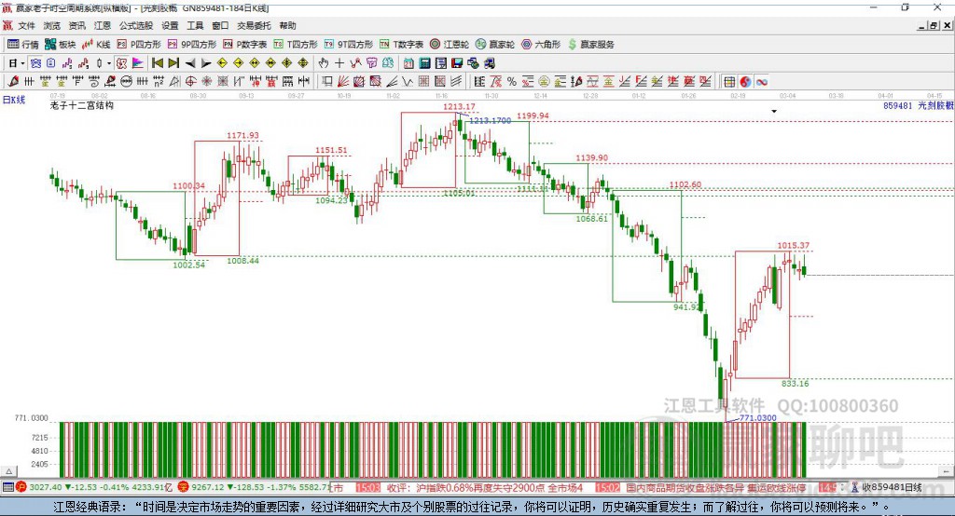Open the T四方形 tool
955x516 pixels.
pyautogui.click(x=296, y=45)
